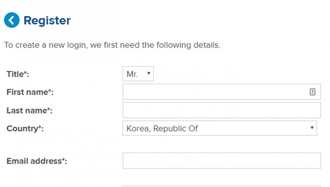Click the autofill contact icon in First name
This screenshot has height=187, width=330.
313,92
